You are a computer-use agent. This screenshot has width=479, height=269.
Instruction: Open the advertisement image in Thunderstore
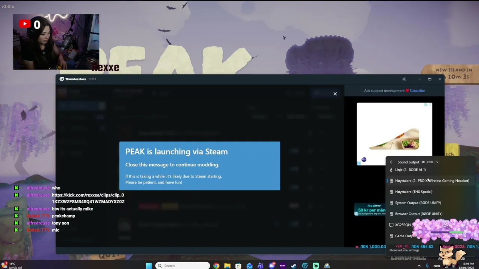(394, 134)
